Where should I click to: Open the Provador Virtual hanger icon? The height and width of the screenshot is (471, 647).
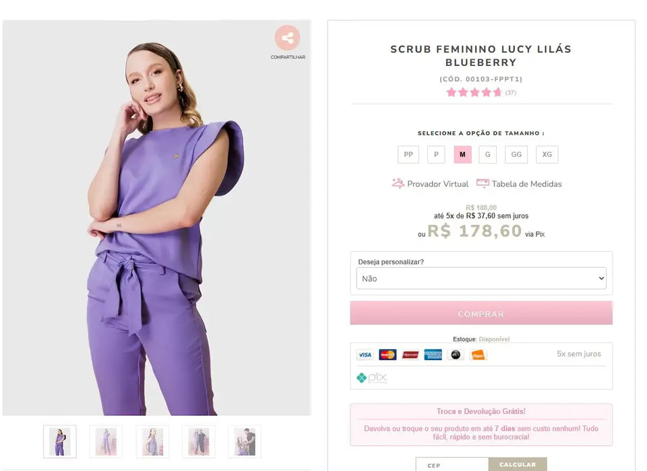[398, 183]
